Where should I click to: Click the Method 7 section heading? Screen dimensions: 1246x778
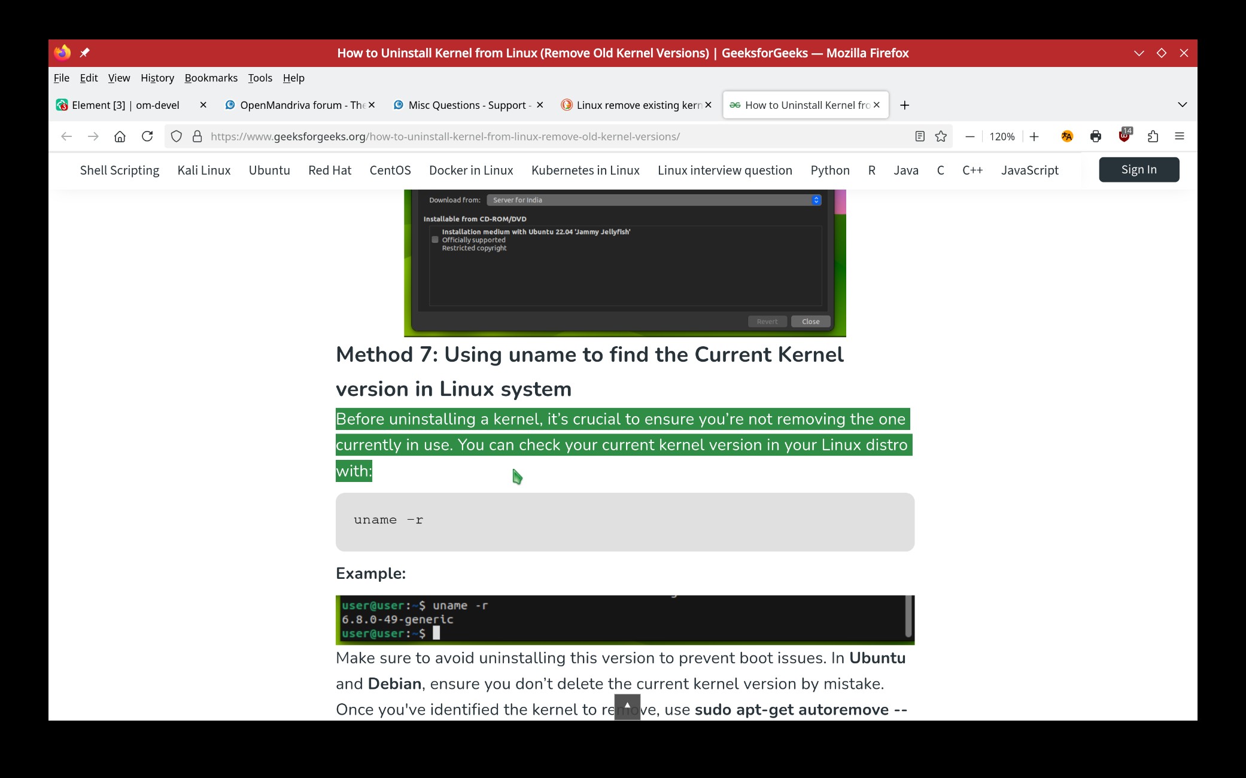pos(589,371)
